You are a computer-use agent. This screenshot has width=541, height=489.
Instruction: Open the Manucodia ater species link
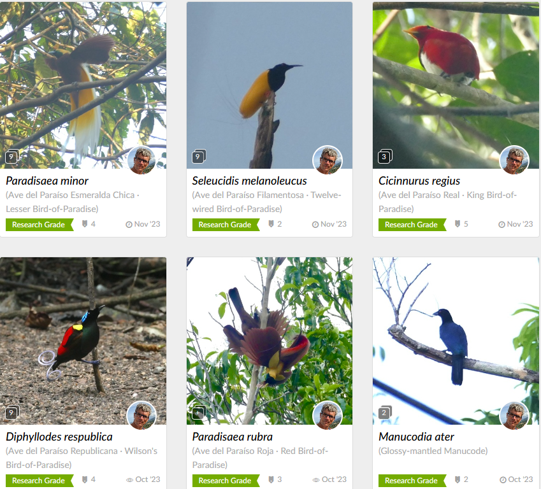pyautogui.click(x=416, y=437)
